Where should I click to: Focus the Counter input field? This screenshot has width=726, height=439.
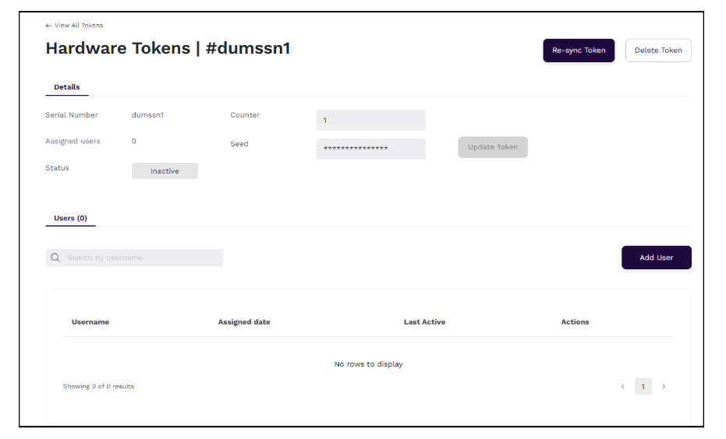370,120
